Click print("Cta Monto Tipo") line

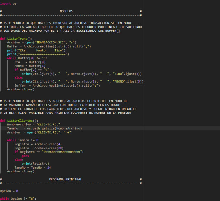coord(36,50)
